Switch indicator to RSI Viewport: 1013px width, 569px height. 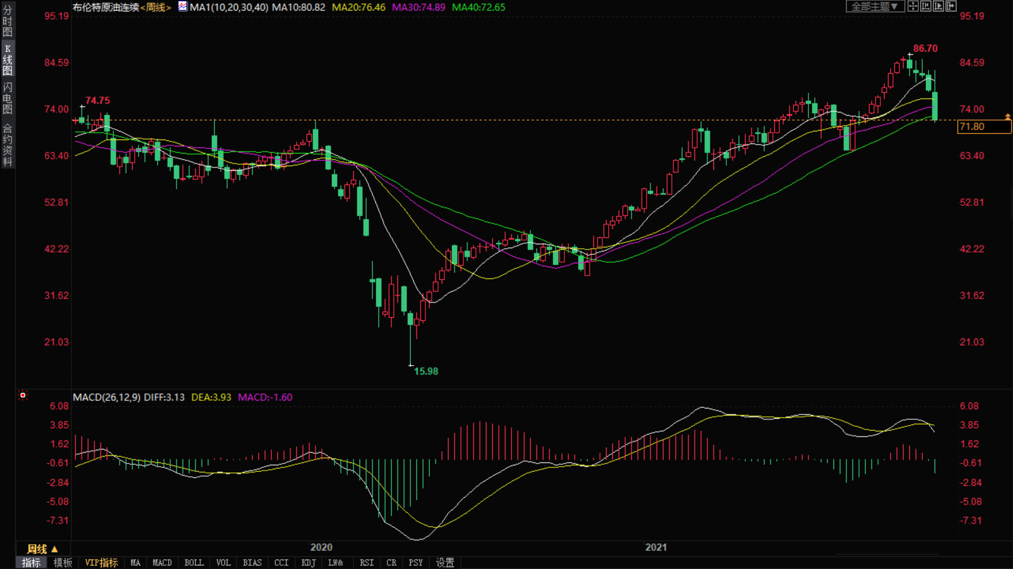[x=366, y=563]
